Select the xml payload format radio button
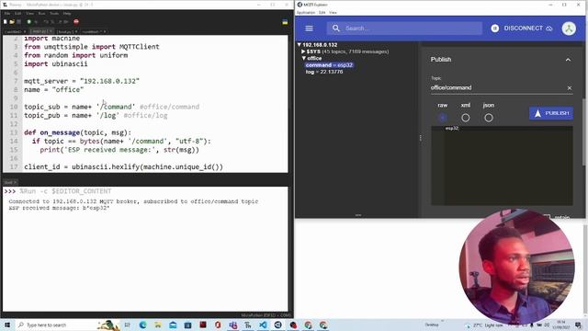Image resolution: width=588 pixels, height=331 pixels. point(466,118)
